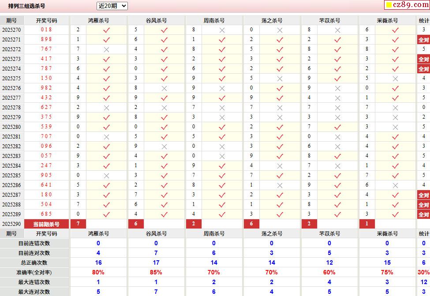Click winning number 0 1 8
430x296 pixels.
point(46,30)
